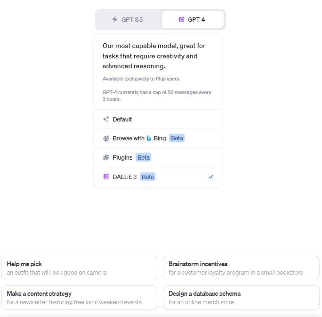Select the GPT-4 model tab
The height and width of the screenshot is (317, 322).
point(193,19)
